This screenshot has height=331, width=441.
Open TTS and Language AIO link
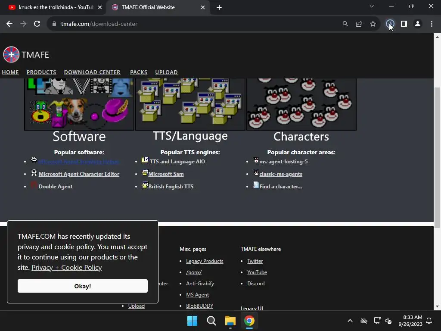coord(177,162)
